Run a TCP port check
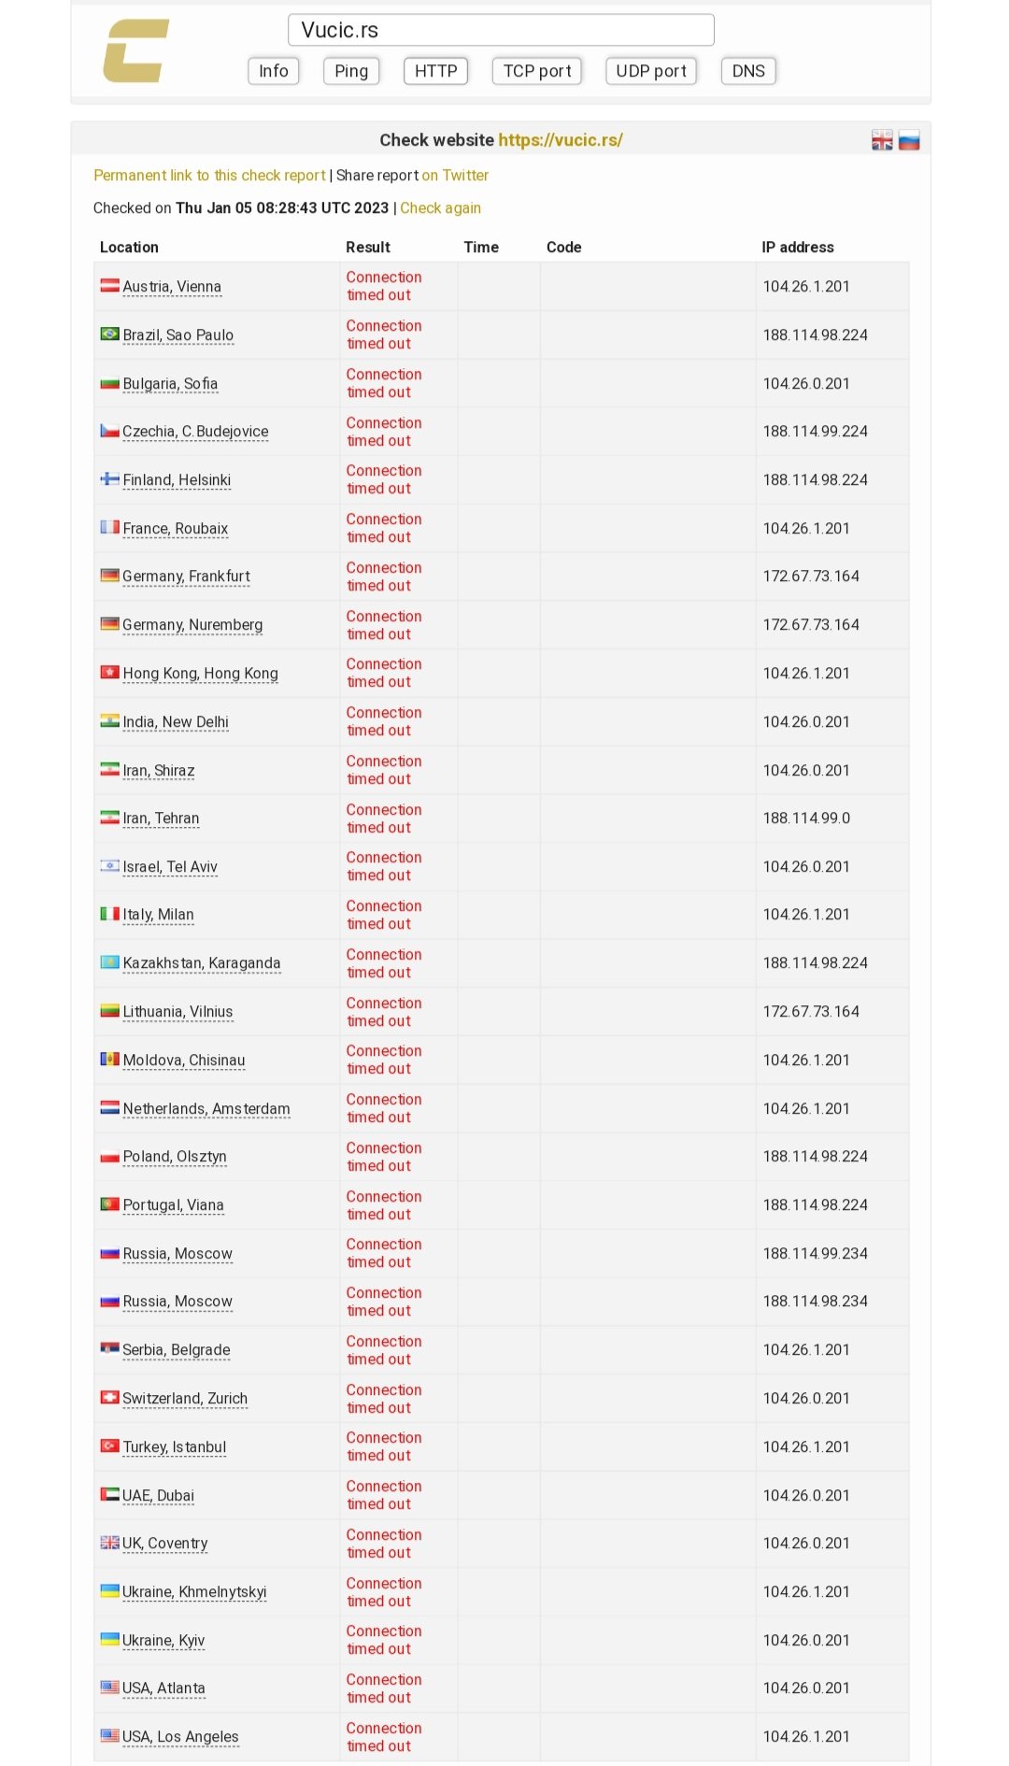Screen dimensions: 1009x1766 point(537,71)
